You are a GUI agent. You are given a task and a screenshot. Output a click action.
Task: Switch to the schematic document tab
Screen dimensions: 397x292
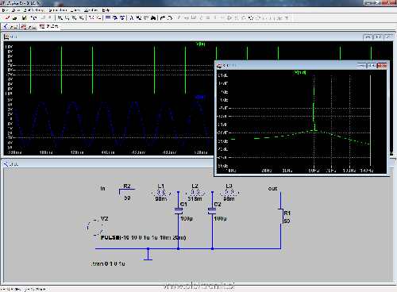click(11, 26)
